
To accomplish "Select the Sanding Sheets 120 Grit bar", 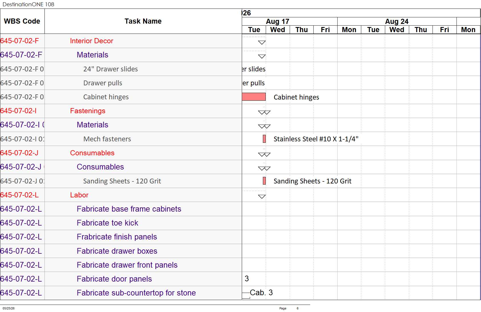I will click(x=264, y=181).
